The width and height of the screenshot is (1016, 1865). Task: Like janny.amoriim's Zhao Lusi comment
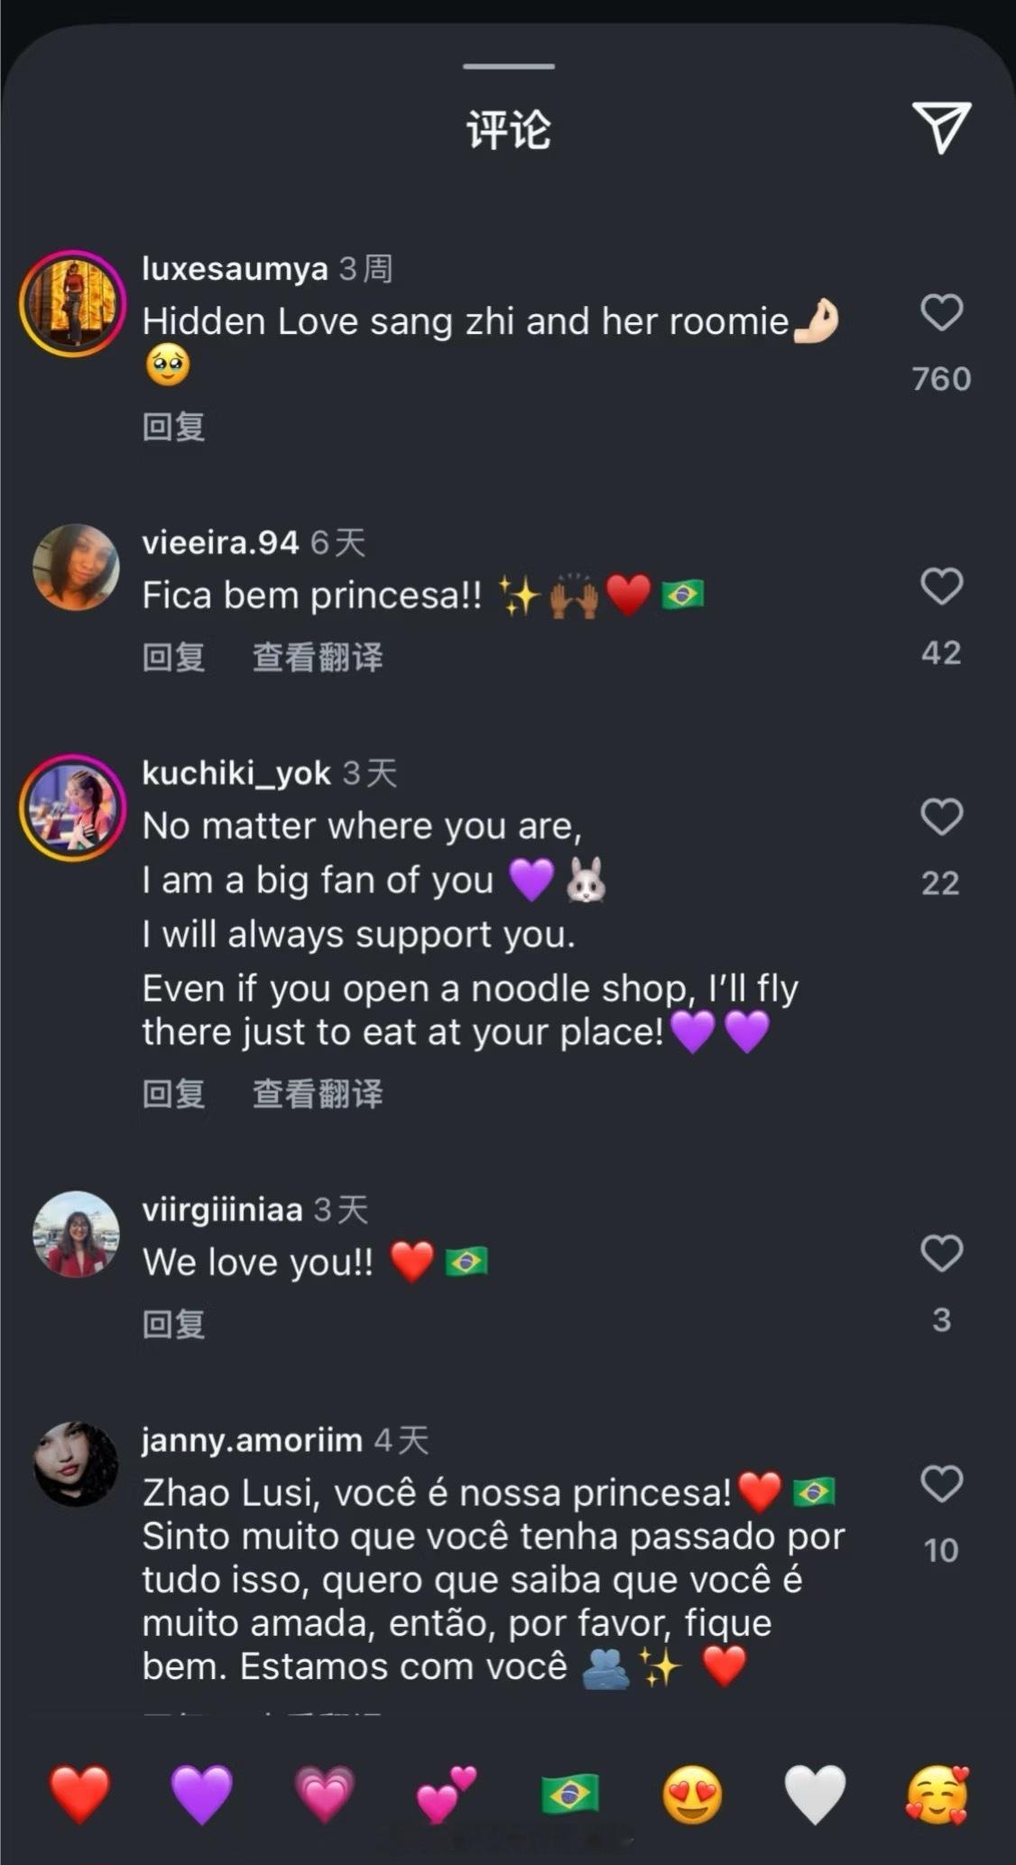coord(941,1484)
